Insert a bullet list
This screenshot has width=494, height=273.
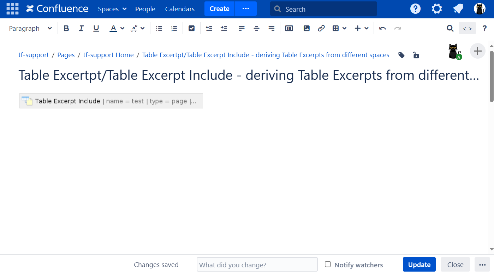[x=159, y=29]
